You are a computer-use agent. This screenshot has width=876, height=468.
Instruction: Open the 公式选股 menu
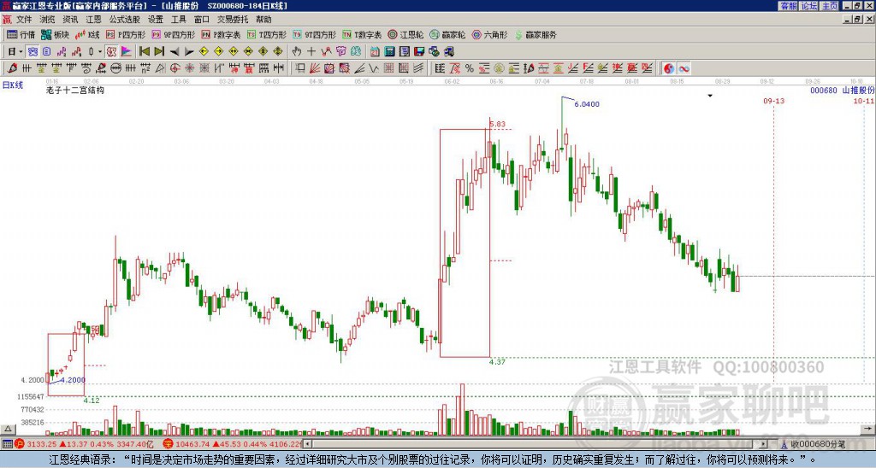[x=124, y=20]
